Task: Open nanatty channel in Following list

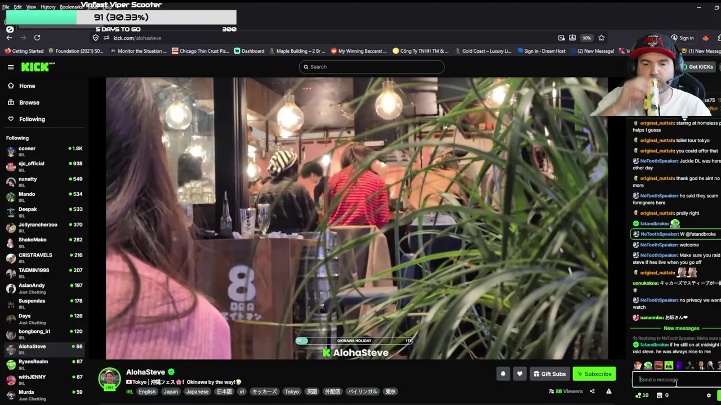Action: click(x=44, y=182)
